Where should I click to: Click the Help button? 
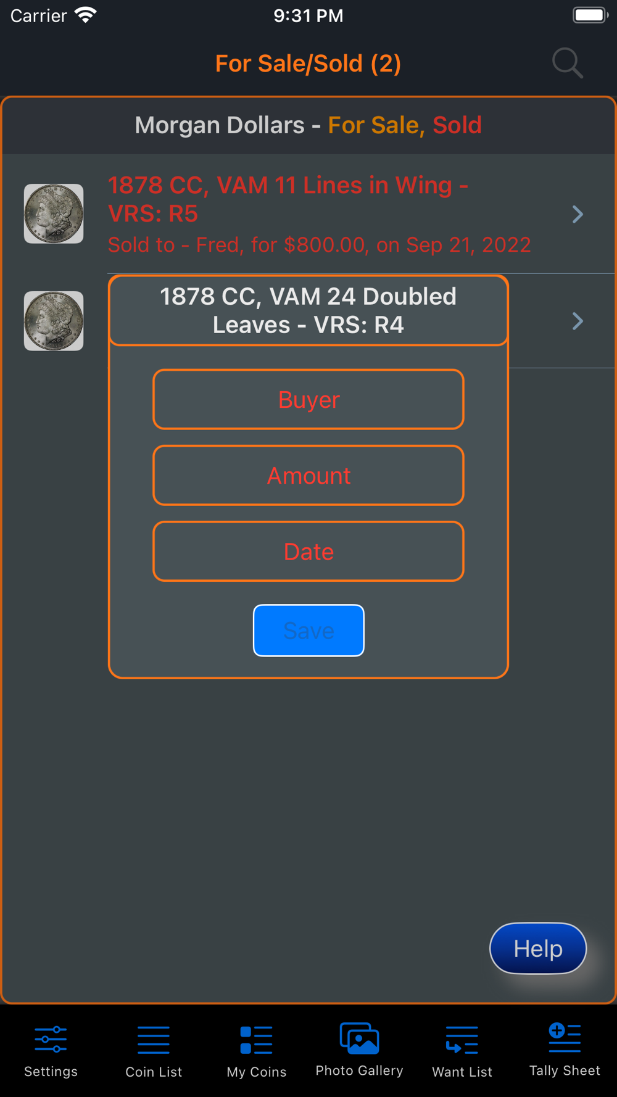pos(538,948)
